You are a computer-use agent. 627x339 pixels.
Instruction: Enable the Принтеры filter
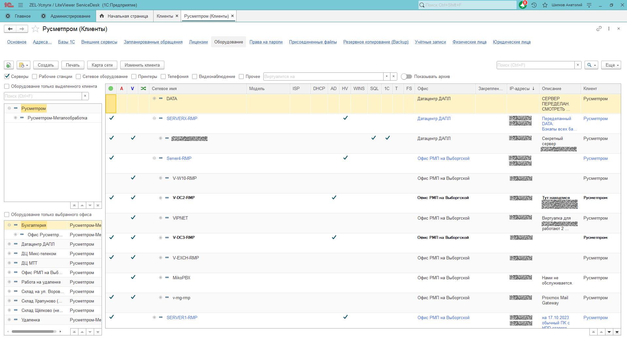134,76
